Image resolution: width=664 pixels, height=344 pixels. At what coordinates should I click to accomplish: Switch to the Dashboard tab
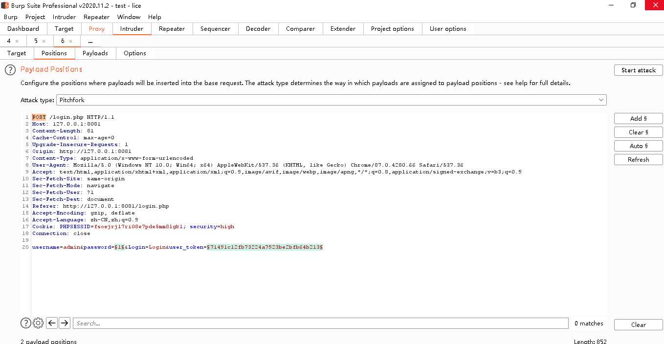(x=23, y=29)
